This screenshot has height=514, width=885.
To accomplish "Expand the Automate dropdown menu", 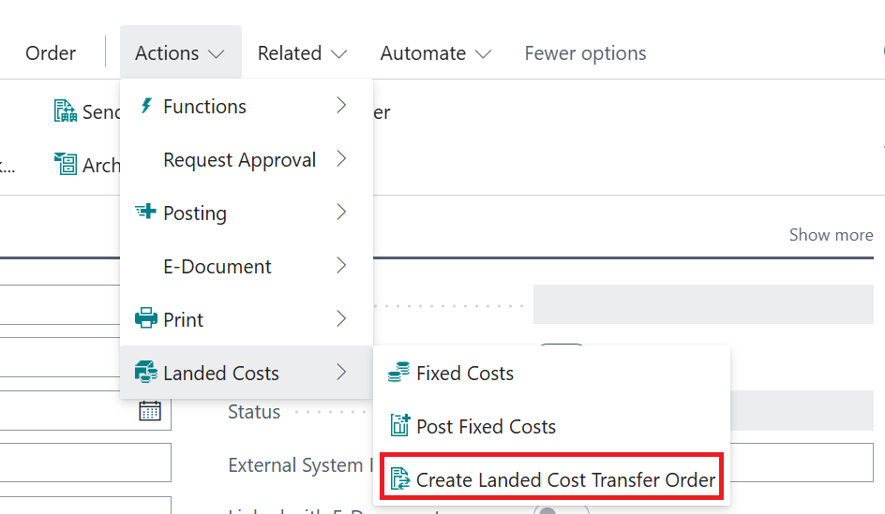I will click(x=435, y=53).
